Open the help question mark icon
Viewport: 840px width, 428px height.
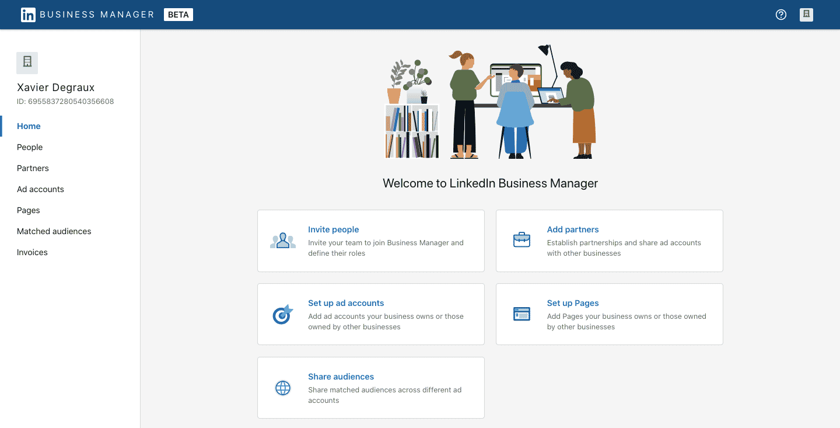781,15
